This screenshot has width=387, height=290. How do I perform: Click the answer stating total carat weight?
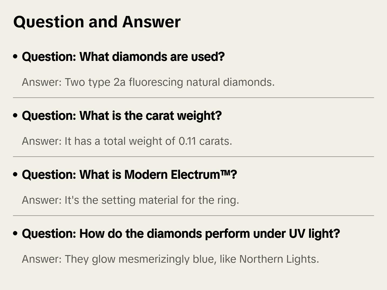(127, 141)
